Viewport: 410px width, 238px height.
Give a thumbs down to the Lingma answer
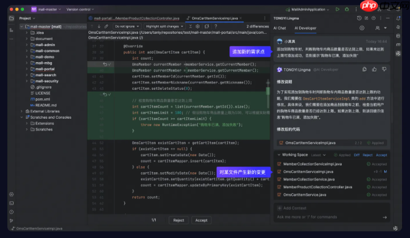(x=384, y=69)
